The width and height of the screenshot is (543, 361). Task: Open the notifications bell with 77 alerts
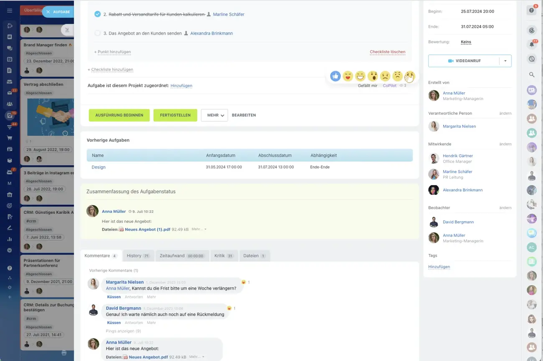(531, 44)
